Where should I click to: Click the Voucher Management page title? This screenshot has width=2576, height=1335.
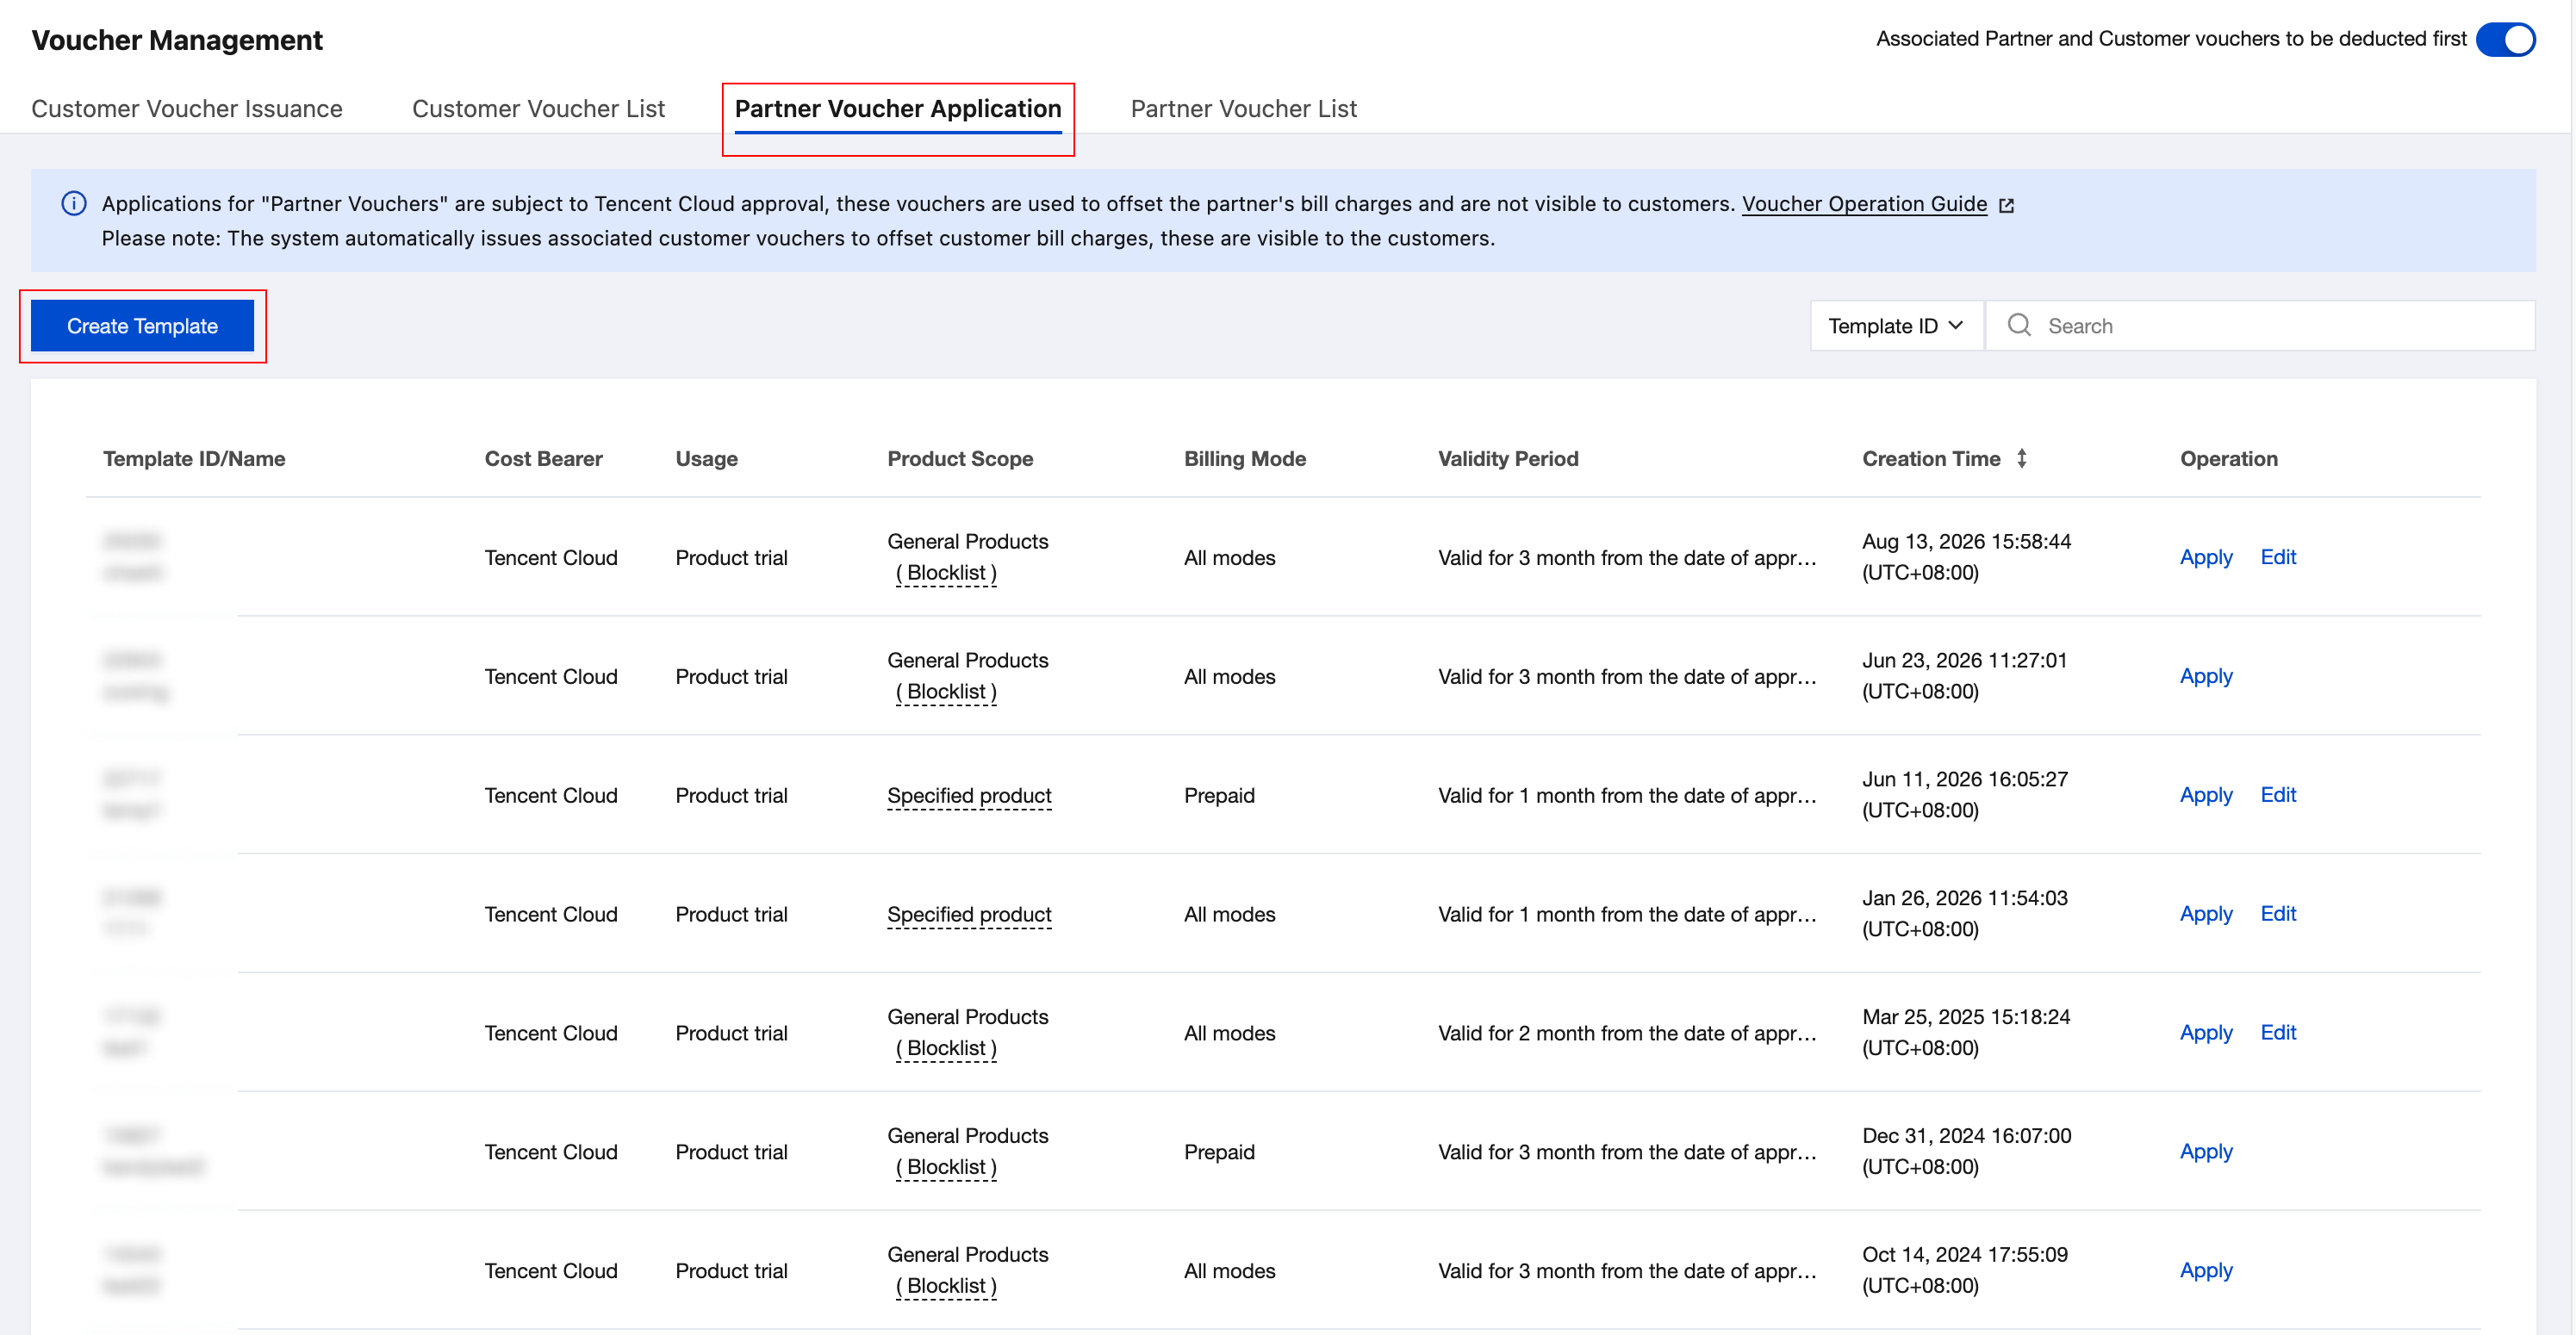point(177,40)
